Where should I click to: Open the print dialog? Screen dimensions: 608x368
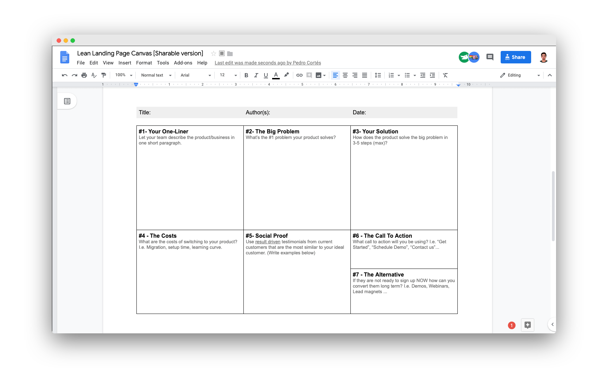coord(84,75)
